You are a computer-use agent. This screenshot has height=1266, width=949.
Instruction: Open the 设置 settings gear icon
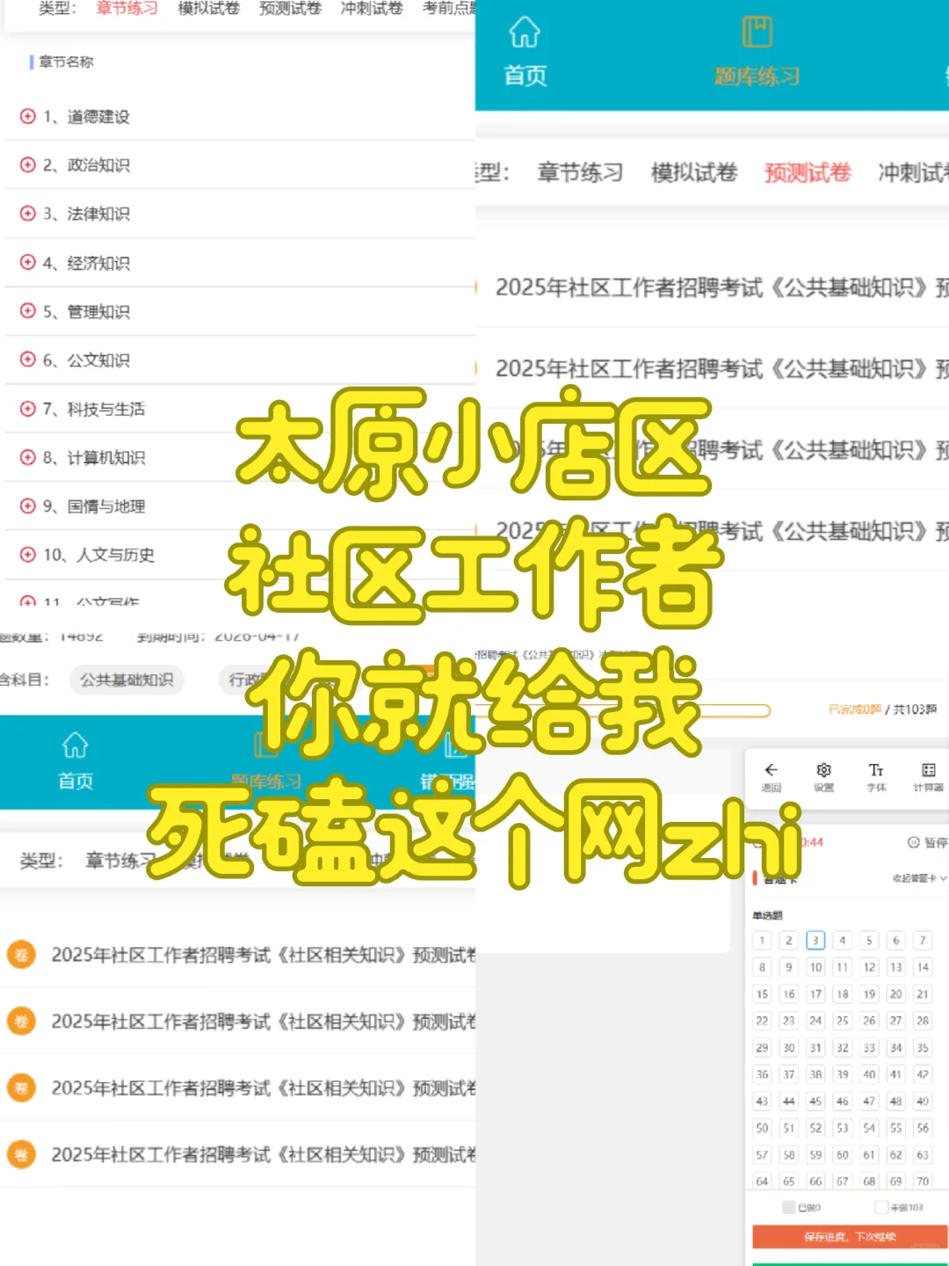823,769
